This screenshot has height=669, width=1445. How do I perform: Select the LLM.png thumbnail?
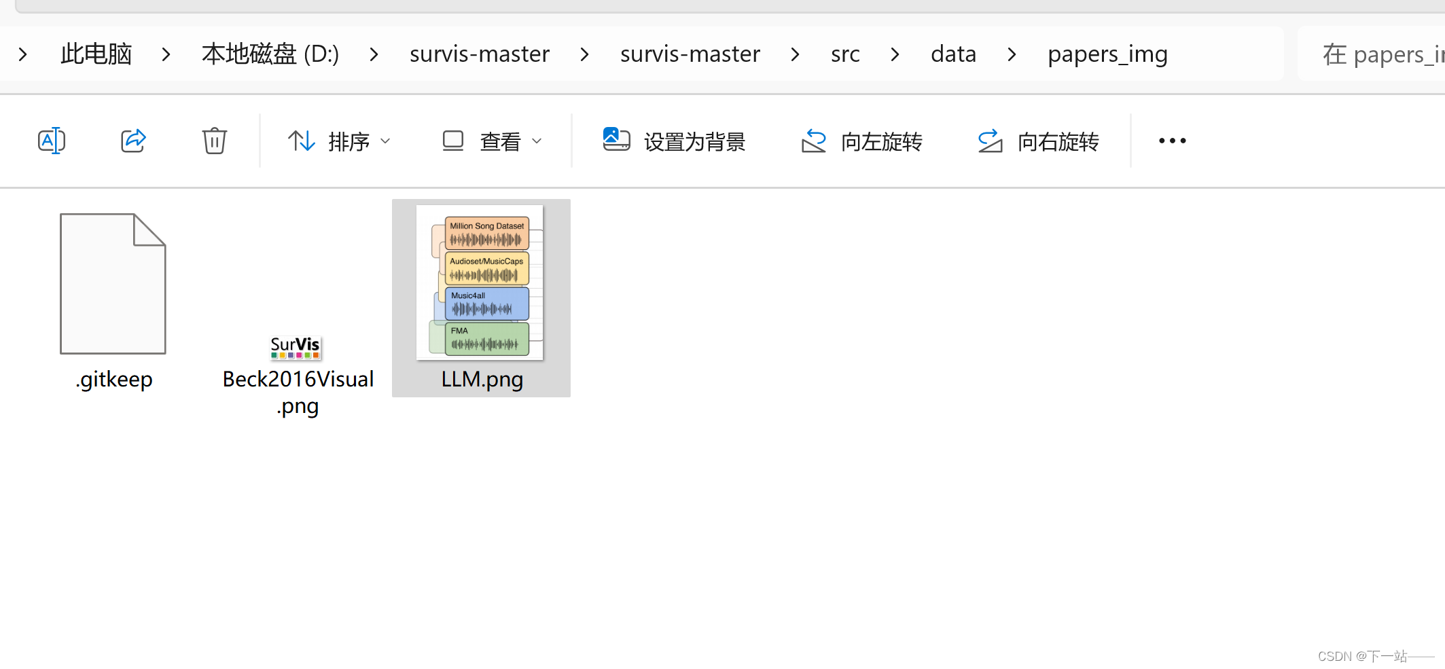pos(480,283)
